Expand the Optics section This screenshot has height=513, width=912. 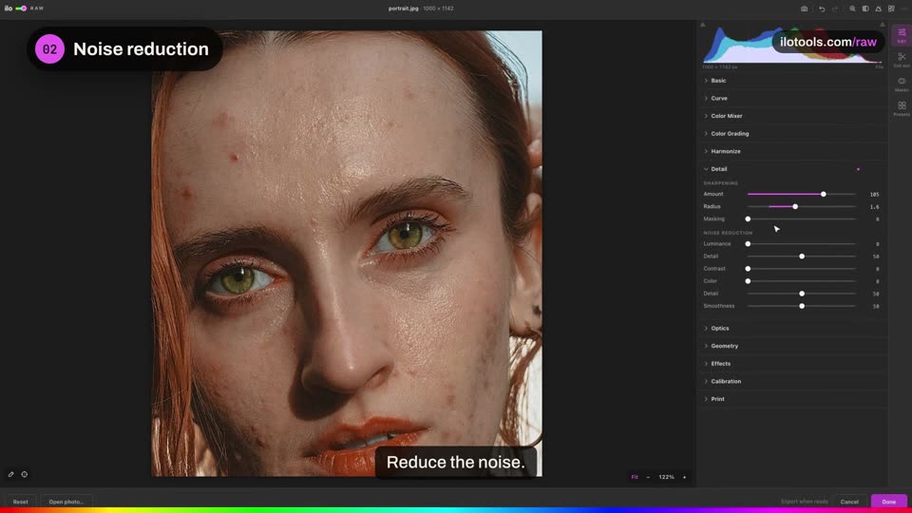tap(791, 328)
